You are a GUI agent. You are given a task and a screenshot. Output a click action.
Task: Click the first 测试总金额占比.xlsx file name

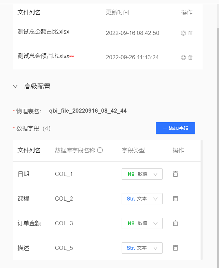(x=43, y=32)
